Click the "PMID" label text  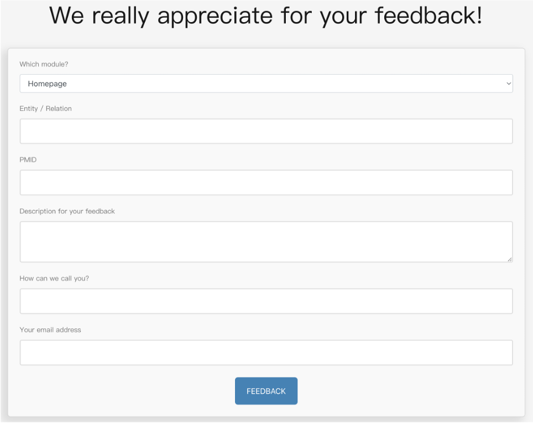click(28, 159)
